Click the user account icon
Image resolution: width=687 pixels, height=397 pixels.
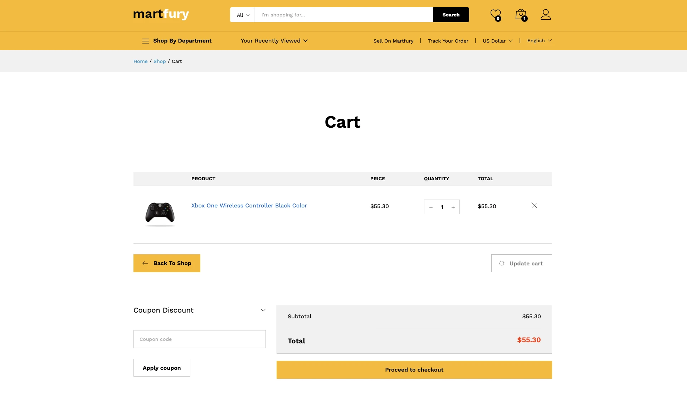(x=545, y=15)
